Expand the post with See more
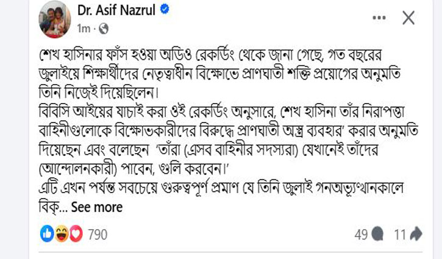Screen dimensions: 442x259 [96, 207]
